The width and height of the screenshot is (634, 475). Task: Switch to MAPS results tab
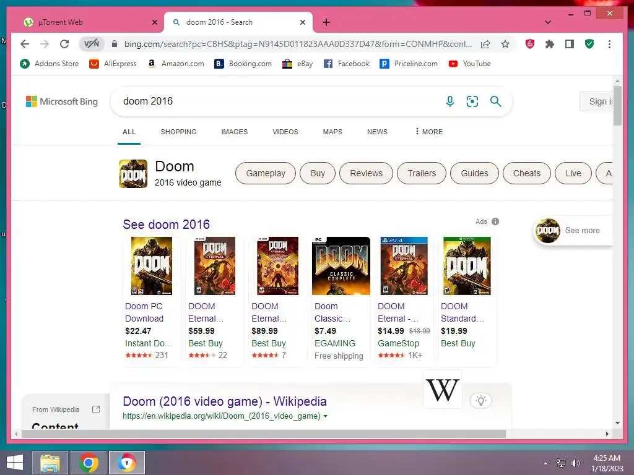(x=332, y=132)
